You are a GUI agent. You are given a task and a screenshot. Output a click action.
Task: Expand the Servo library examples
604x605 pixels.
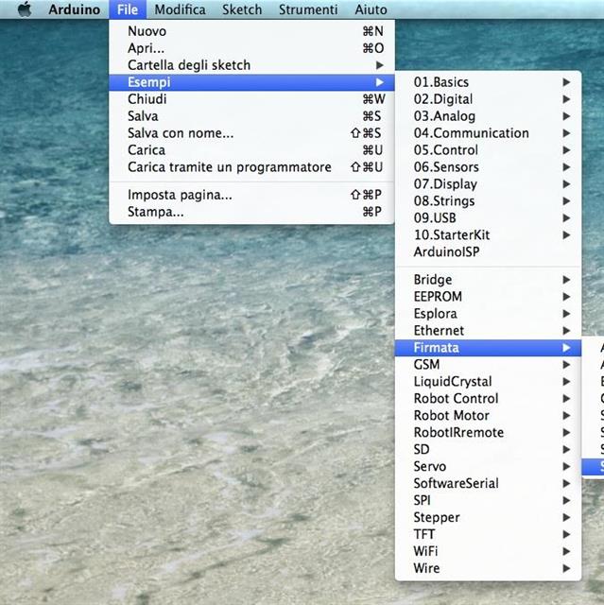[430, 467]
